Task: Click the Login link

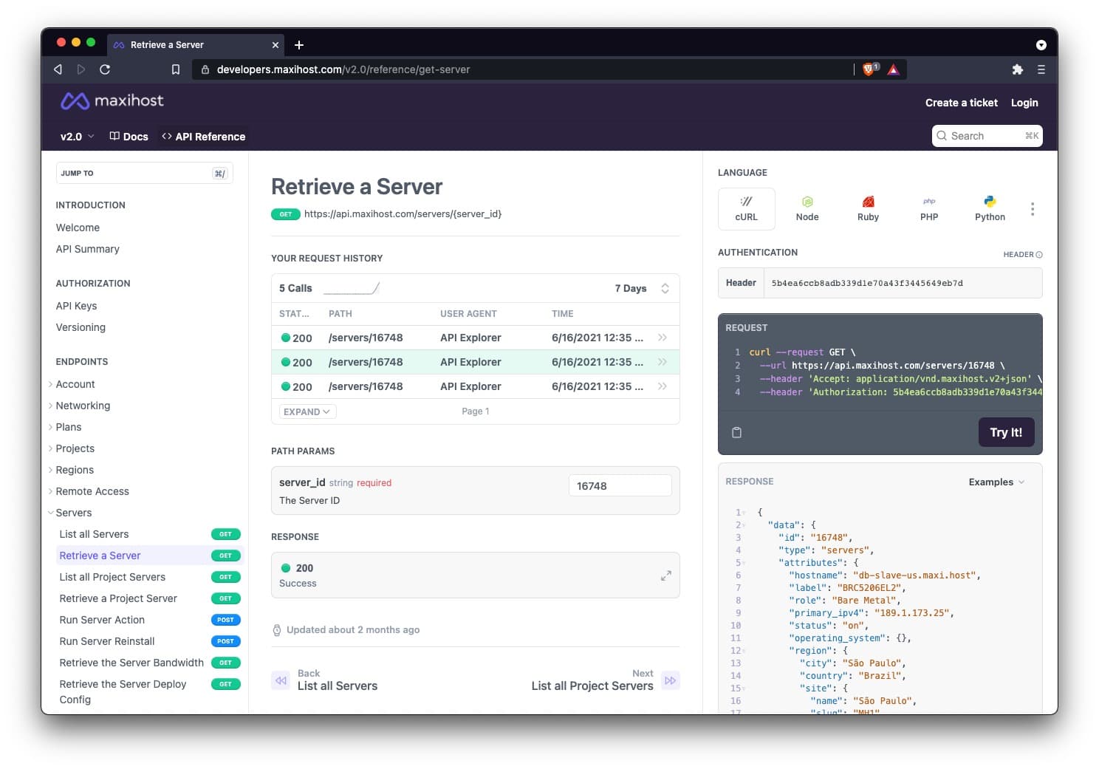Action: [1024, 103]
